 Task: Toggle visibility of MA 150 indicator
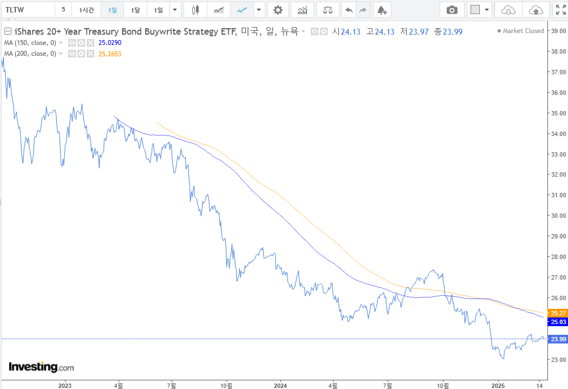click(x=72, y=43)
